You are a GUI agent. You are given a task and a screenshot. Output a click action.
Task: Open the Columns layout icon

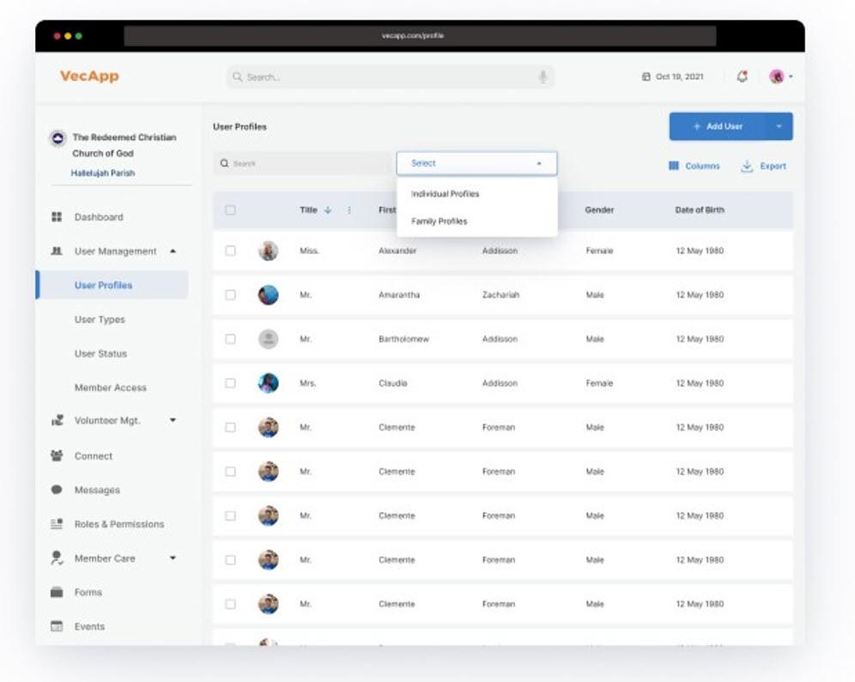[674, 166]
